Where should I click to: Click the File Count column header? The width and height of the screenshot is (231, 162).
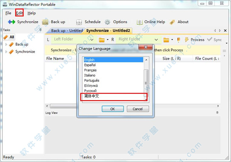[x=207, y=59]
